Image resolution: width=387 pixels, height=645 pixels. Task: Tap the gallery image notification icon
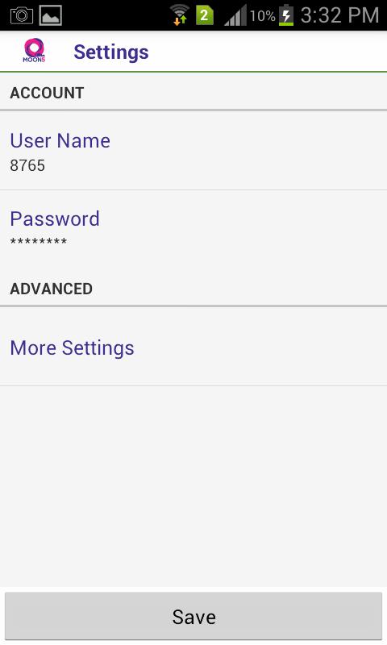click(51, 15)
